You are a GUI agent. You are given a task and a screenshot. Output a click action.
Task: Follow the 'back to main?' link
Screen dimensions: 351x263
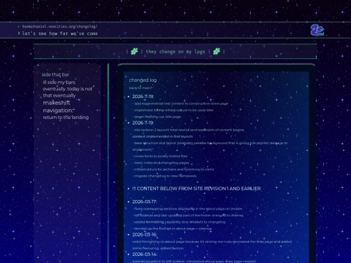(140, 88)
